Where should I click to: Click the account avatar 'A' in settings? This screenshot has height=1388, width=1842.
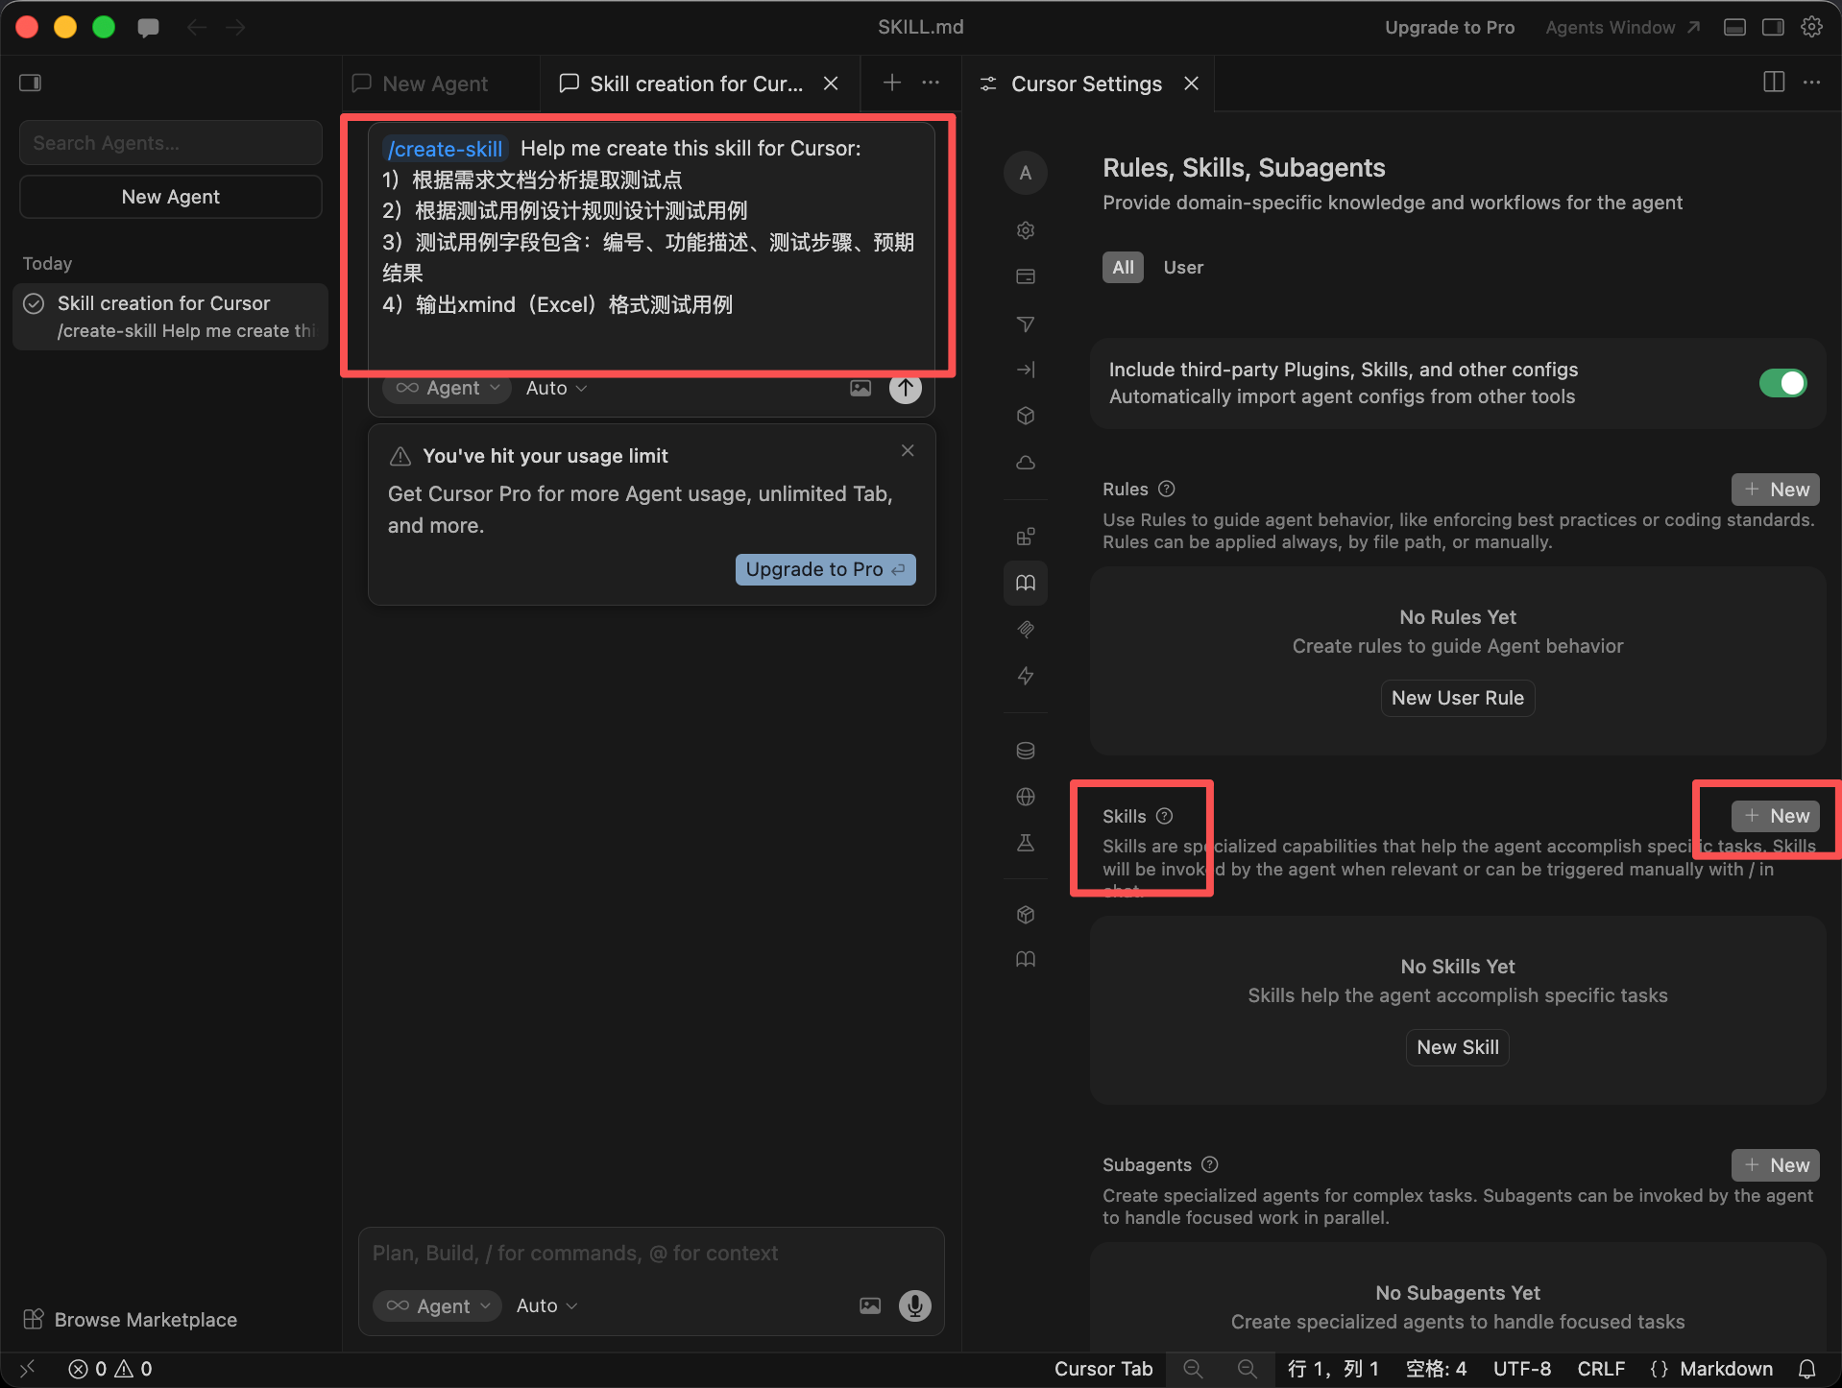(1026, 173)
